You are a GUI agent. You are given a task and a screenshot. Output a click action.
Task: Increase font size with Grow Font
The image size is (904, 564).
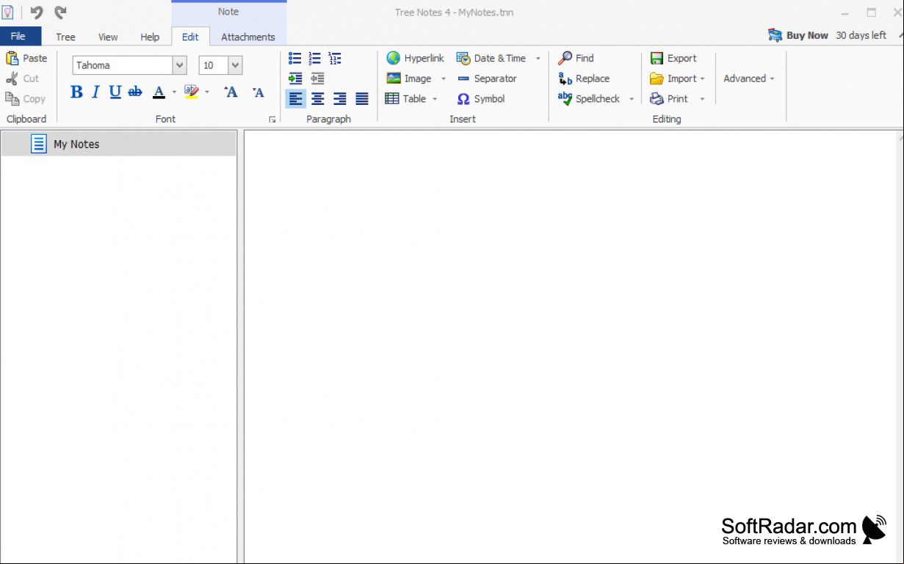pos(231,92)
